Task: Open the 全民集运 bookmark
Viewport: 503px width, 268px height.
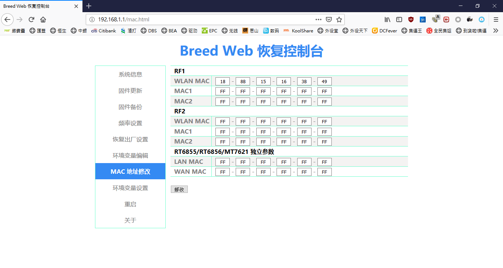Action: [x=439, y=31]
